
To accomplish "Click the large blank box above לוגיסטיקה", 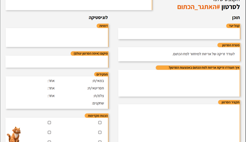I will coord(79,5).
